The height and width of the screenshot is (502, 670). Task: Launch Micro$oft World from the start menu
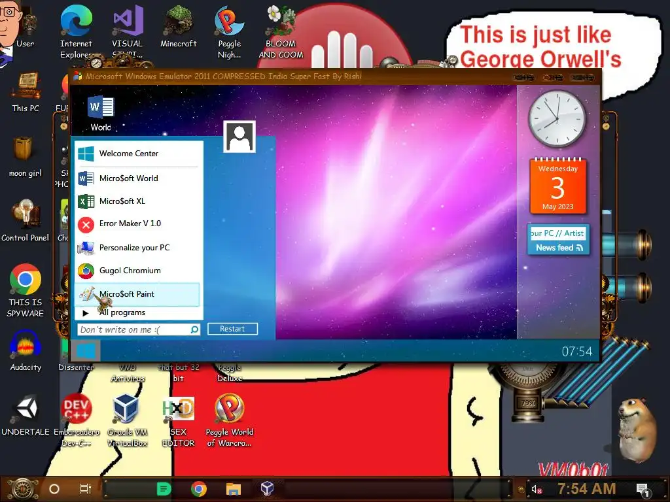tap(137, 178)
